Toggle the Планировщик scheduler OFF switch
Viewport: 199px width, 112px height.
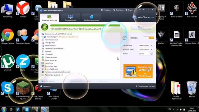[148, 38]
